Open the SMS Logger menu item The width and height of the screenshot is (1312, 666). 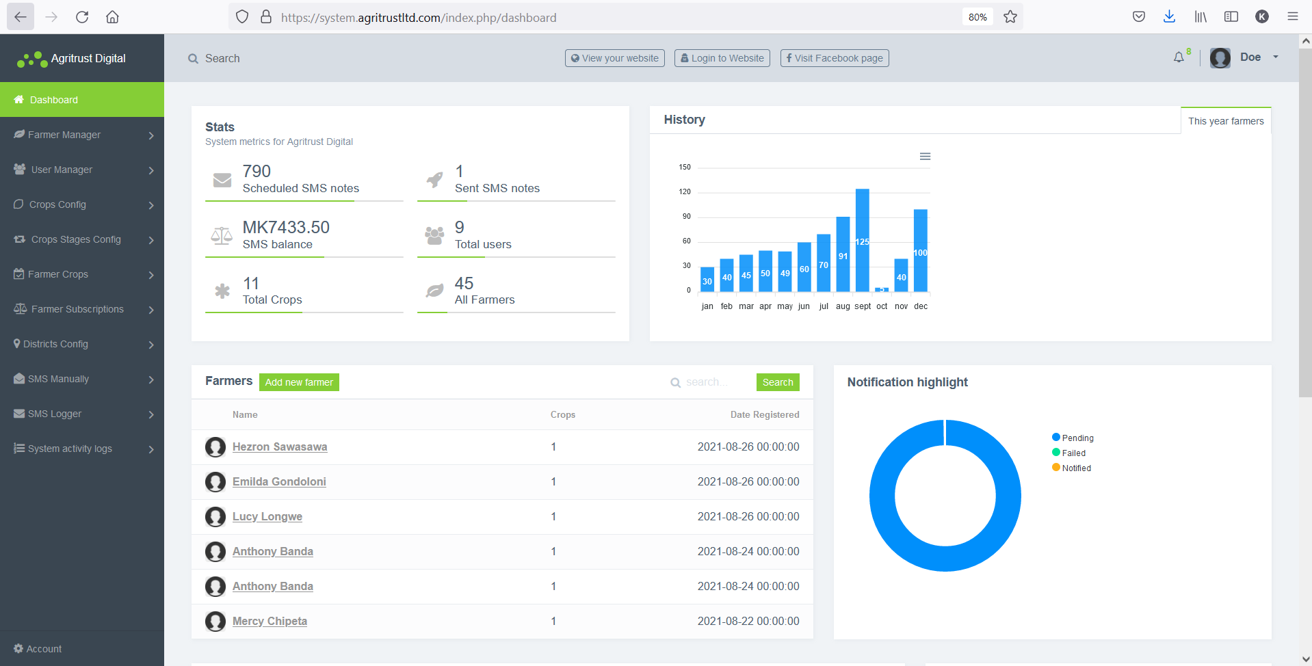pos(82,414)
